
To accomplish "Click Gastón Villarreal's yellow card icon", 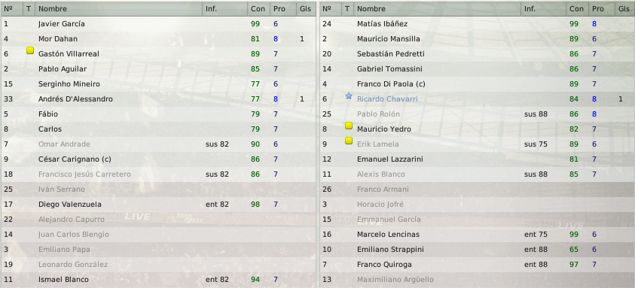I will click(x=30, y=50).
